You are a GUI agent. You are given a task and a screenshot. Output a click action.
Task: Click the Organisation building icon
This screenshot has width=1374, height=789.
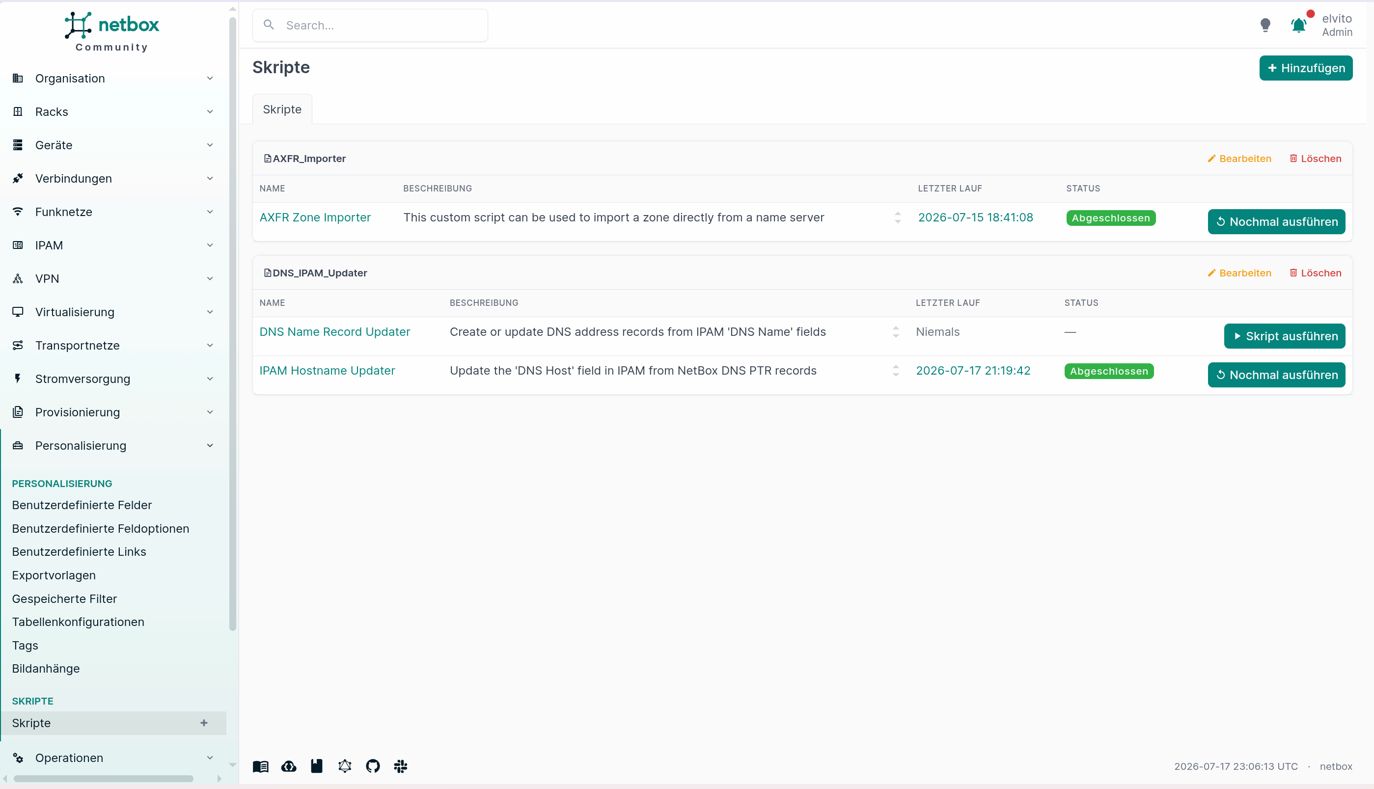pyautogui.click(x=18, y=79)
